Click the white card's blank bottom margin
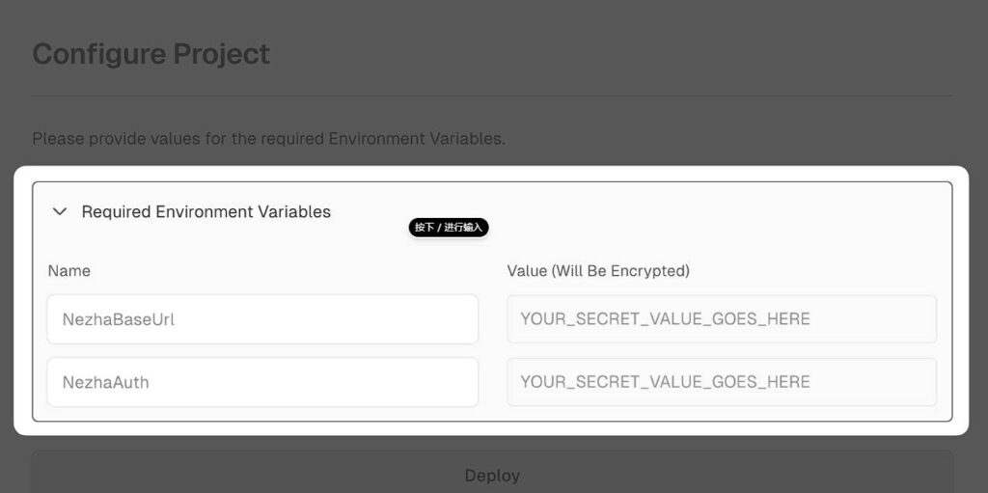The image size is (988, 493). click(492, 428)
